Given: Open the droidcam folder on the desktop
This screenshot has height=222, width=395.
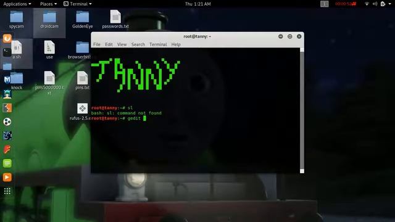Looking at the screenshot, I should click(49, 18).
